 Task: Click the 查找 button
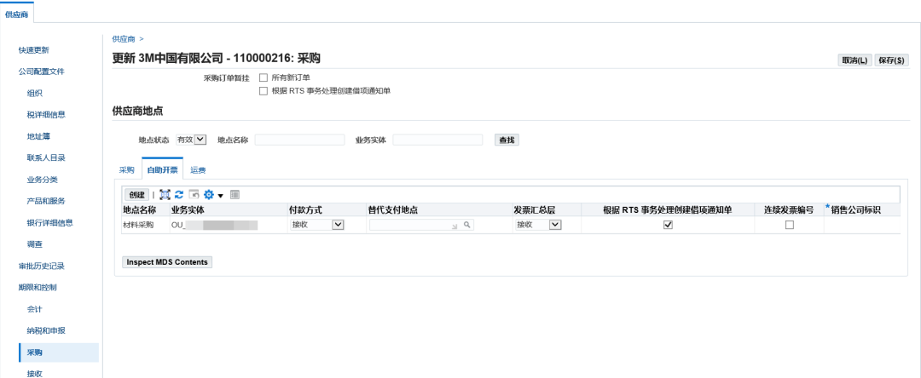click(x=507, y=140)
